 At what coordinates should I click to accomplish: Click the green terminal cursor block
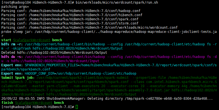point(77,107)
